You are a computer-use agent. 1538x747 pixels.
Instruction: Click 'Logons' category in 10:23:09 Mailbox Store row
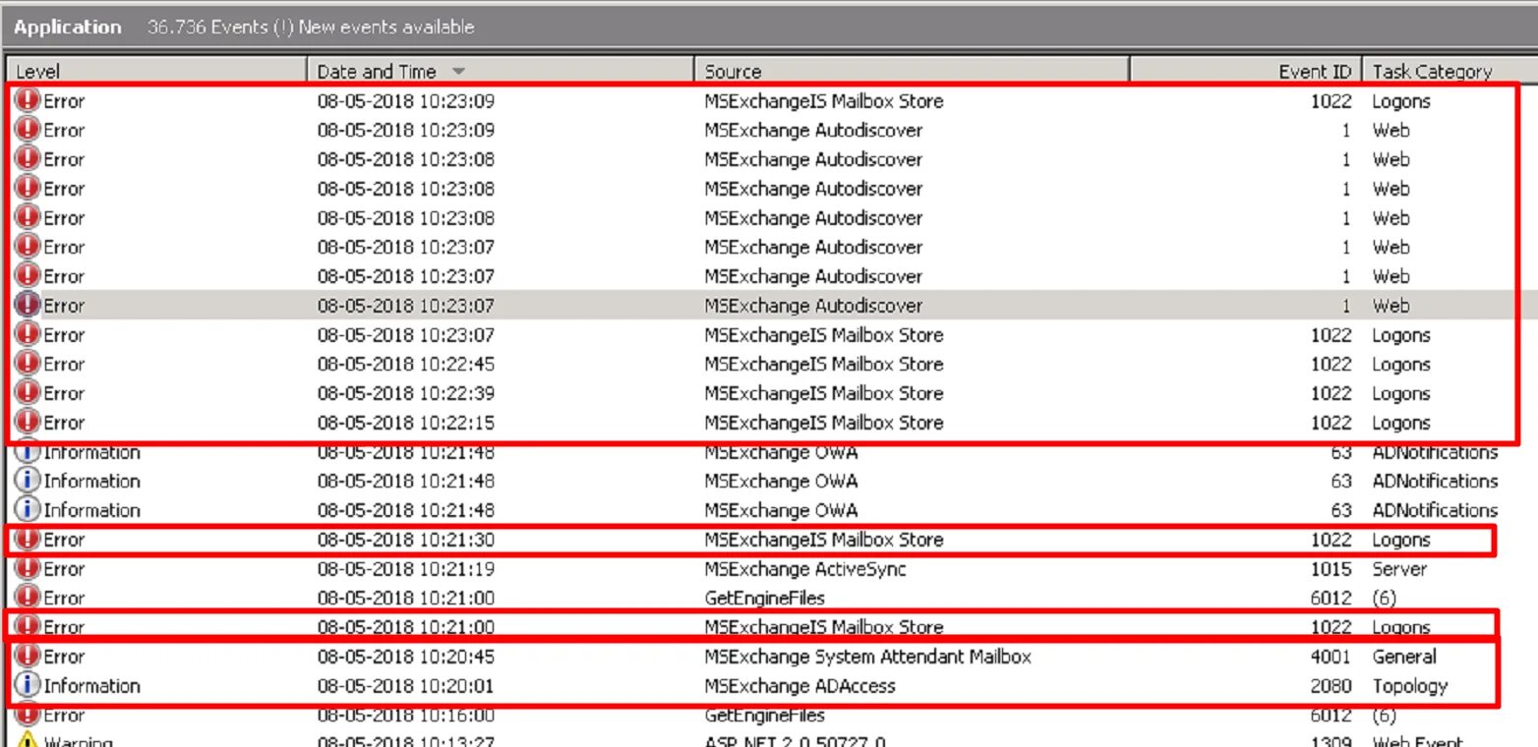tap(1400, 101)
